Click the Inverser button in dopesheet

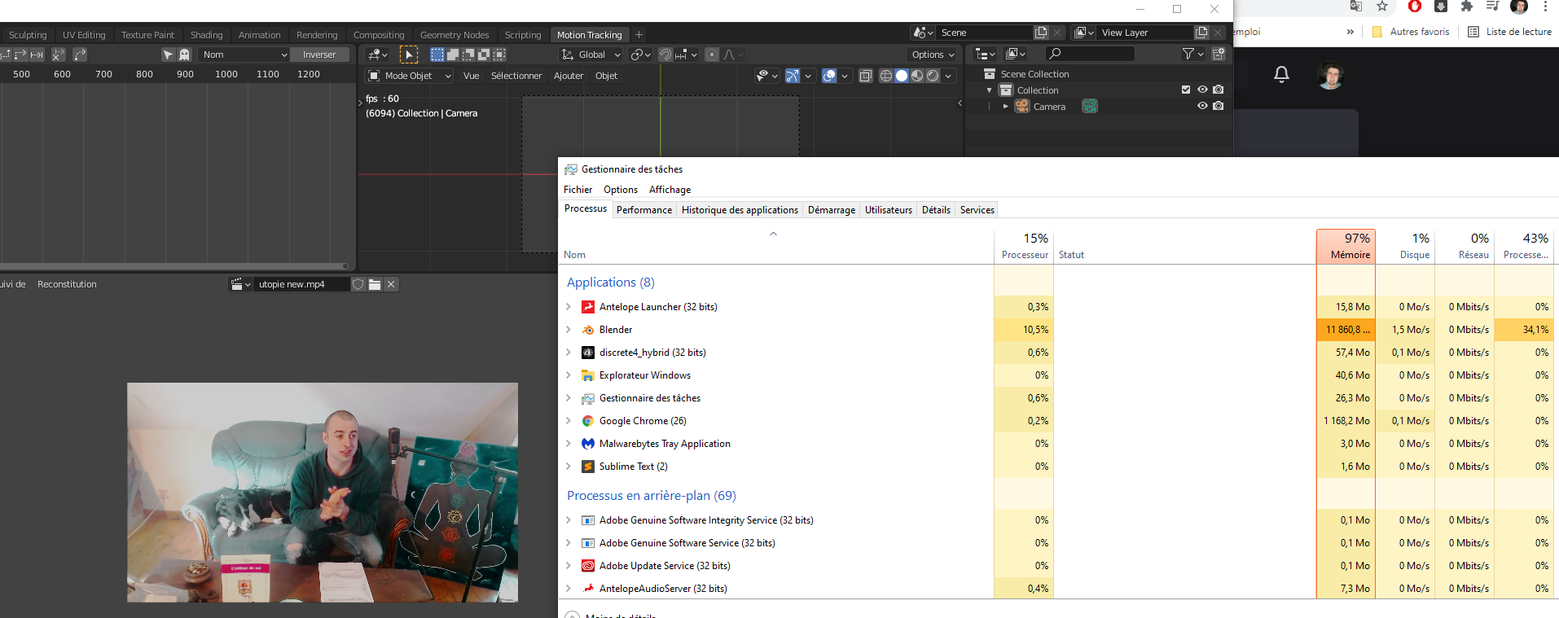click(x=319, y=55)
